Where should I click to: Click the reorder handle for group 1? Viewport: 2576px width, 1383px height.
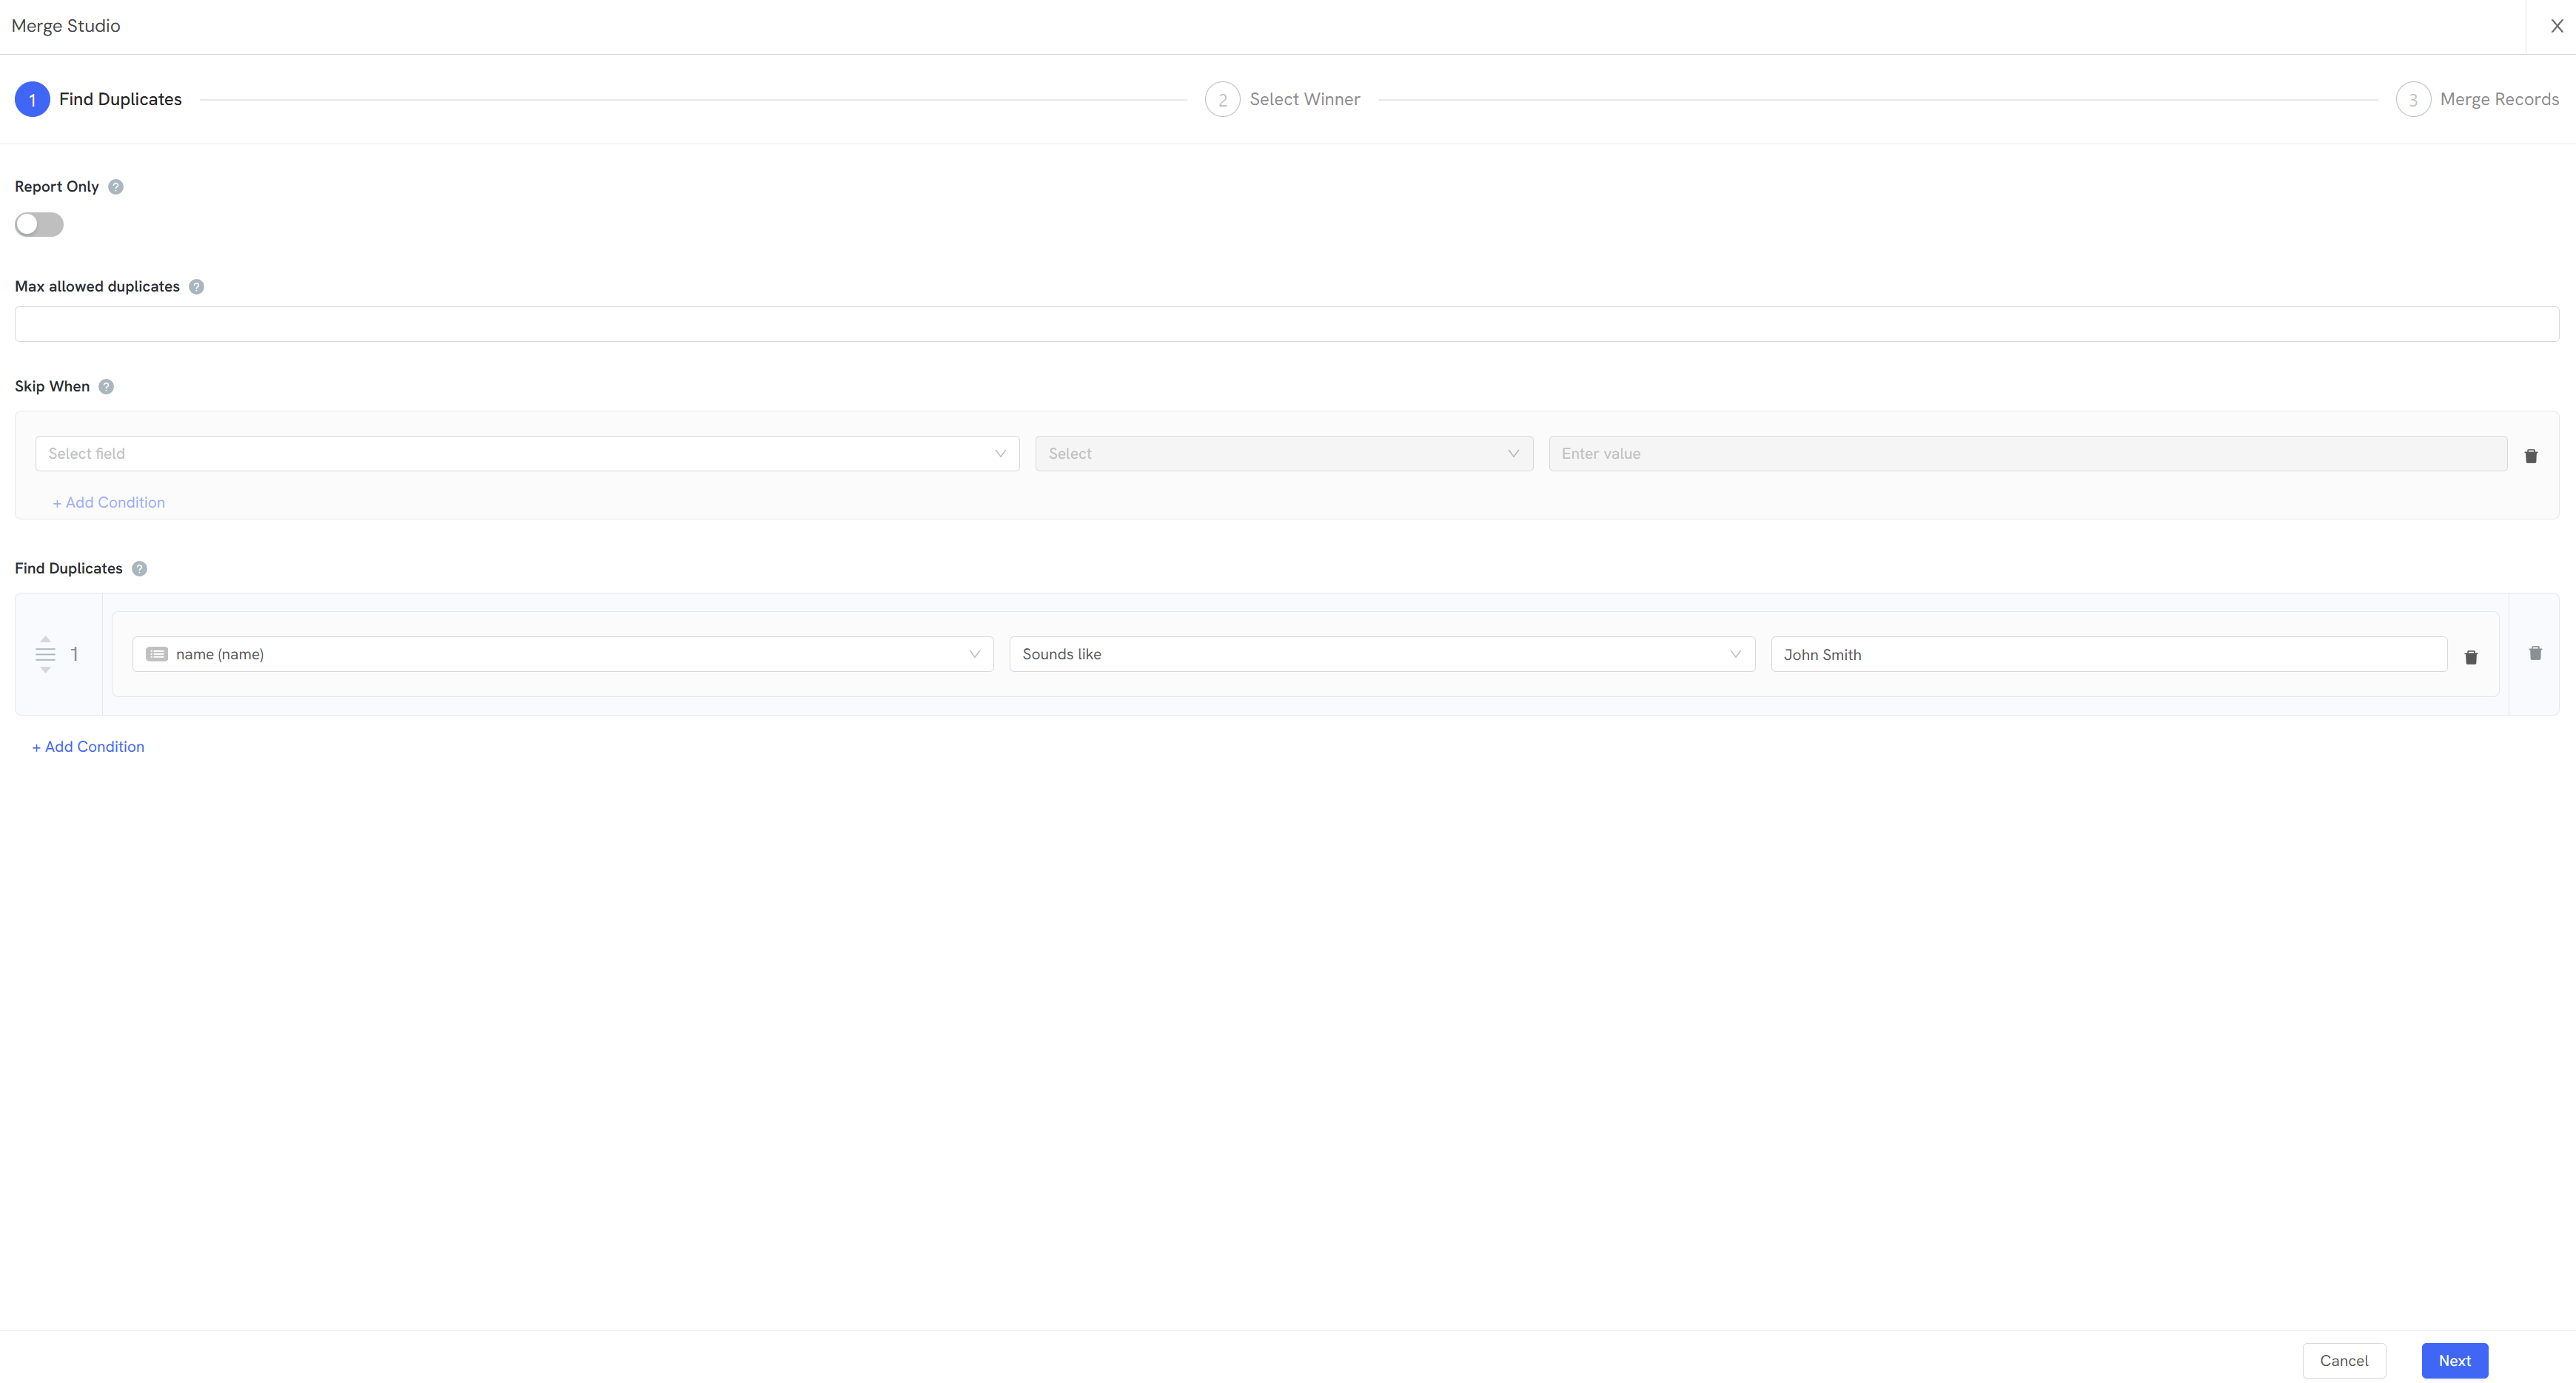click(45, 654)
